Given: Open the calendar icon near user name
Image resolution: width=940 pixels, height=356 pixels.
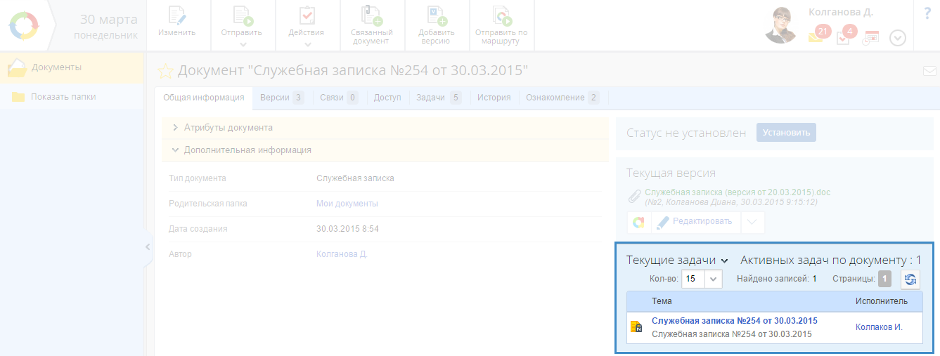Looking at the screenshot, I should [x=871, y=38].
